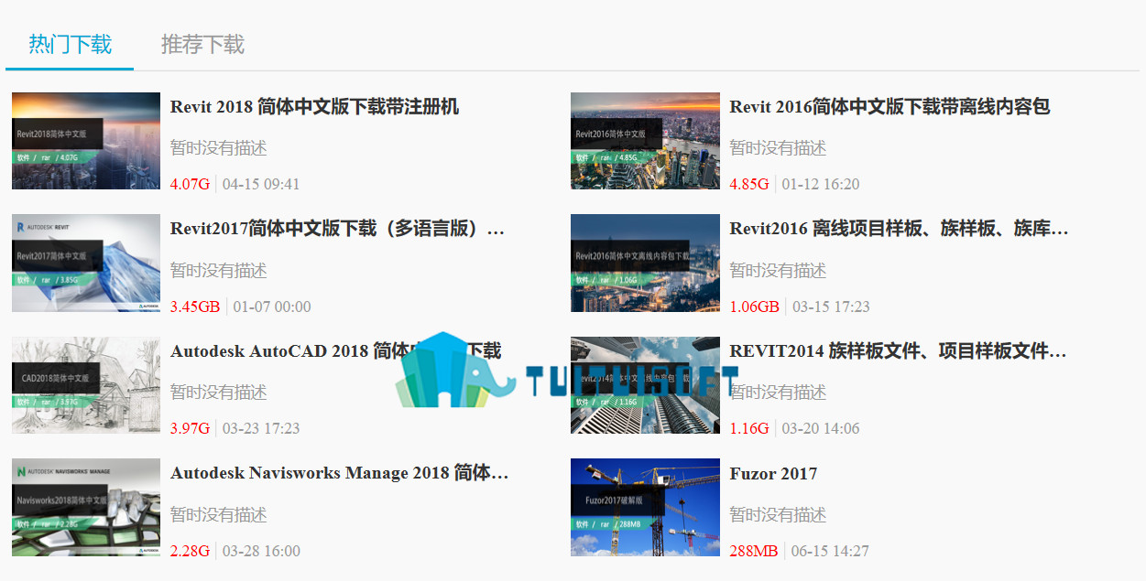
Task: Click the 03-20 14:06 date text
Action: click(821, 428)
